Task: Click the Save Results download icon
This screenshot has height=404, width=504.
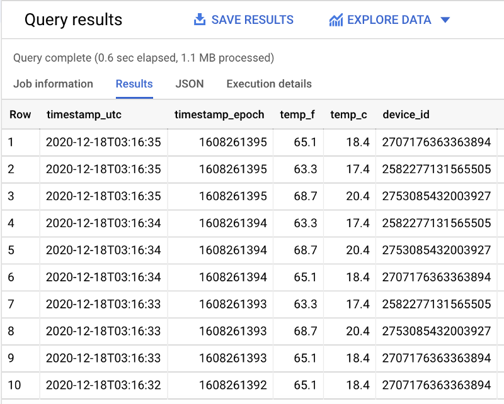Action: [x=200, y=20]
